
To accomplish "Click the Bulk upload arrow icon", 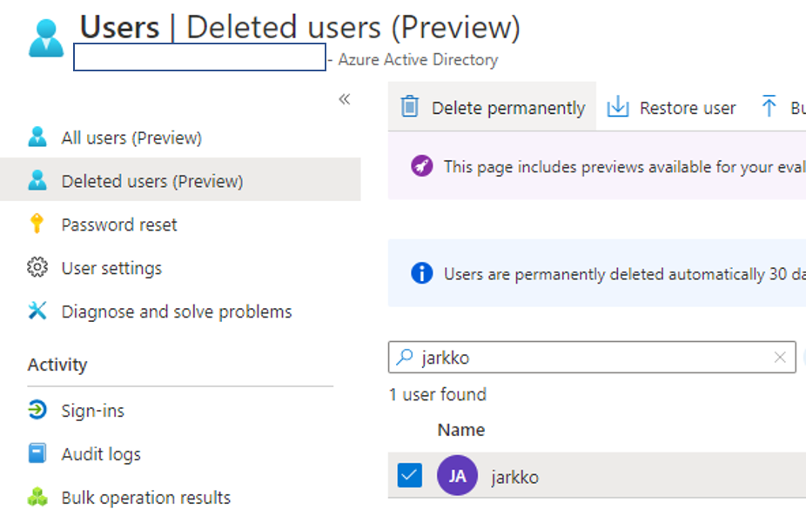I will pyautogui.click(x=769, y=107).
